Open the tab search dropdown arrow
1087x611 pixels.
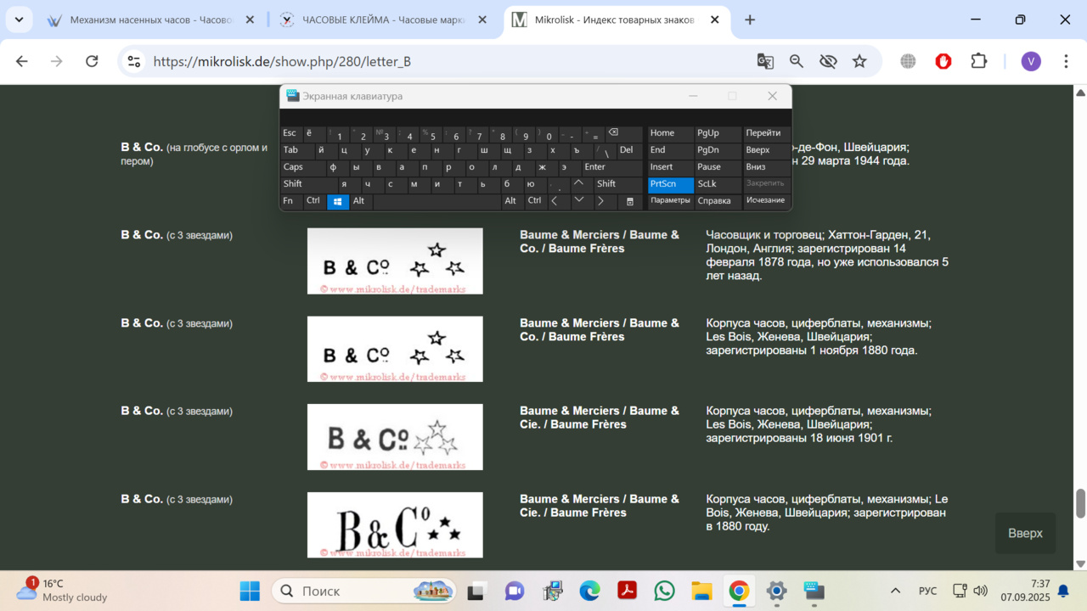coord(19,20)
